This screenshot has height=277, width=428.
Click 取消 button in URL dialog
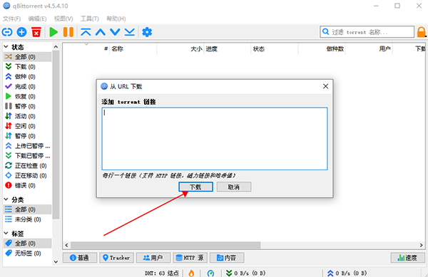coord(234,187)
